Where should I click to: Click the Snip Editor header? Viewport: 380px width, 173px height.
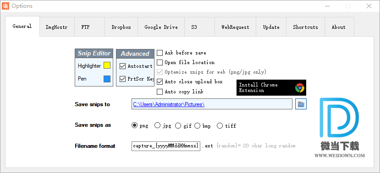pyautogui.click(x=94, y=54)
